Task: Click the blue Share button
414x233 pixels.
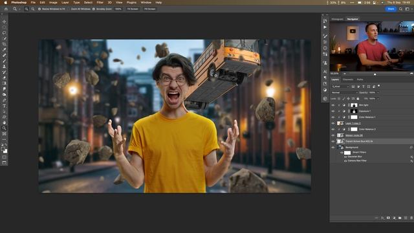Action: pyautogui.click(x=391, y=9)
